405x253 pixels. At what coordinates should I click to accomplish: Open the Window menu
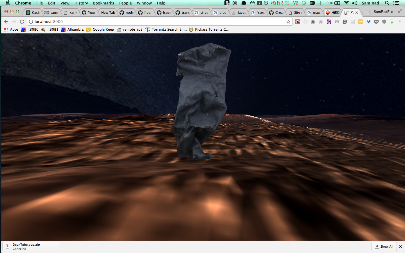pos(144,3)
